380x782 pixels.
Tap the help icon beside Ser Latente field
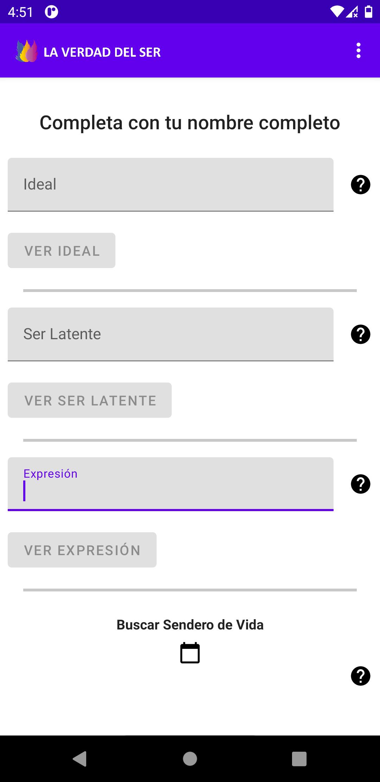[361, 334]
